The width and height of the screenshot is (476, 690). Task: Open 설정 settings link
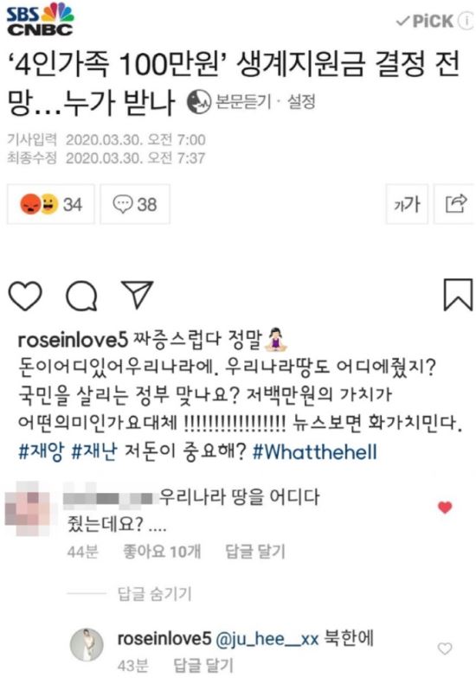tap(301, 102)
